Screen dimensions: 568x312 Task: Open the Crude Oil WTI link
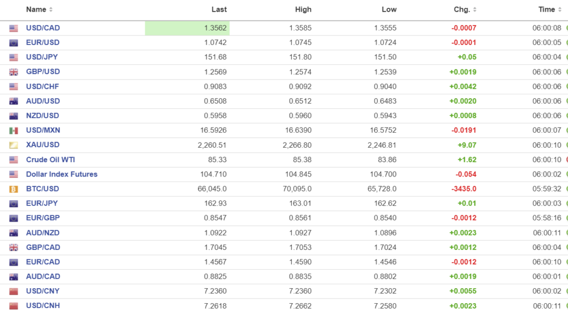point(50,160)
